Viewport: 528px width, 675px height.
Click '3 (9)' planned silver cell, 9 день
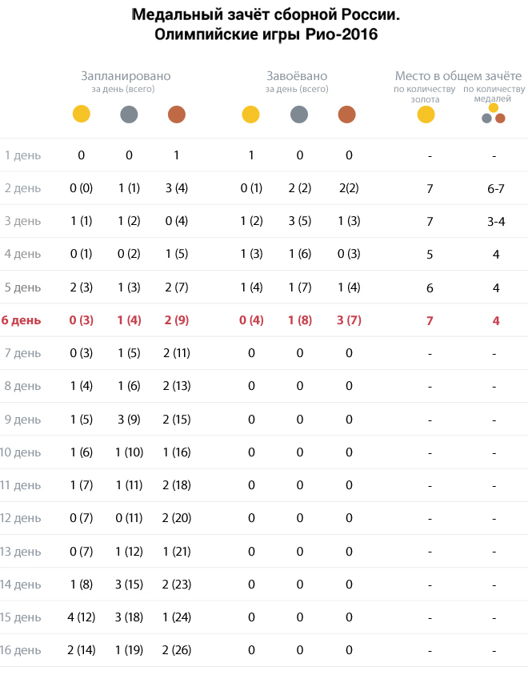pos(129,420)
